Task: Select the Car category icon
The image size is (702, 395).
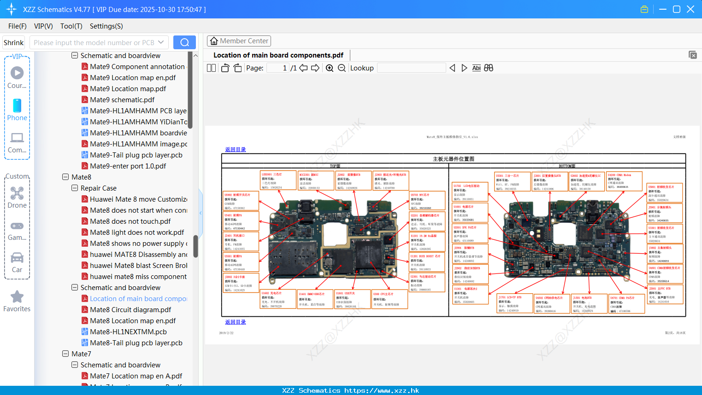Action: (17, 262)
